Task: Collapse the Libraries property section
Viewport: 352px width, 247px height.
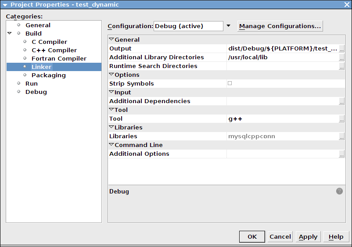Action: click(111, 127)
